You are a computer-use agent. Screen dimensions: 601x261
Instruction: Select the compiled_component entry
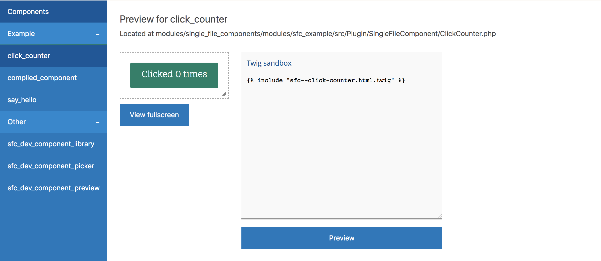[x=42, y=78]
